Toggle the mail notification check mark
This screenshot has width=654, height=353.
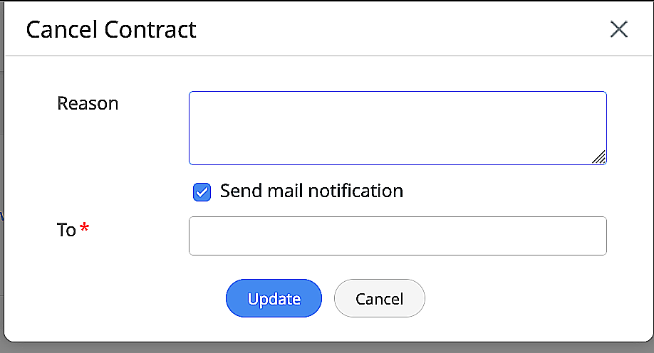(202, 191)
